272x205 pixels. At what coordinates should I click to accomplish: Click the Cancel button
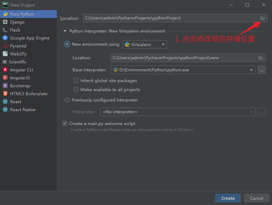[256, 198]
